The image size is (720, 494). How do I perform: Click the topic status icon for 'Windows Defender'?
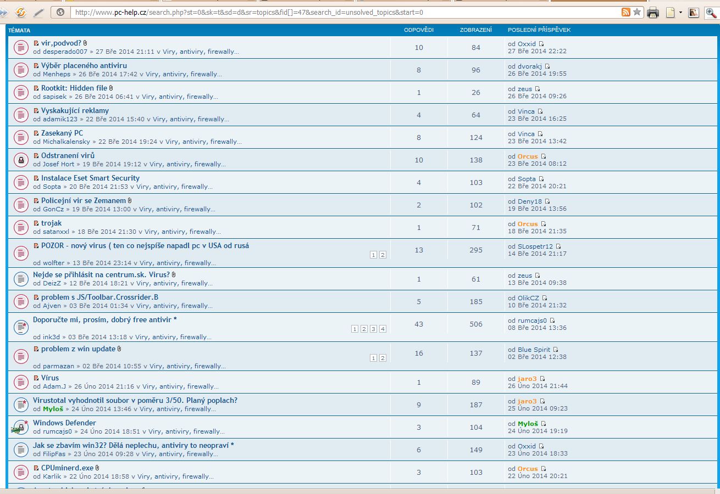[20, 428]
